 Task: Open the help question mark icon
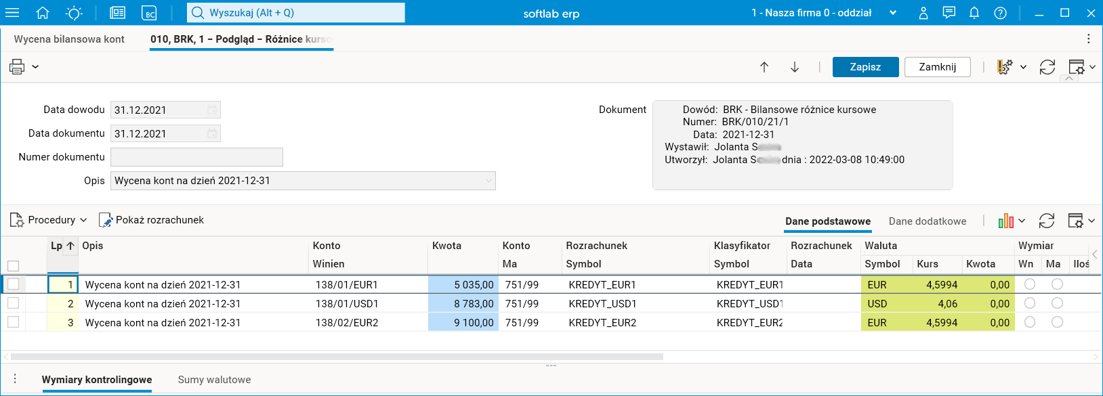click(1000, 13)
